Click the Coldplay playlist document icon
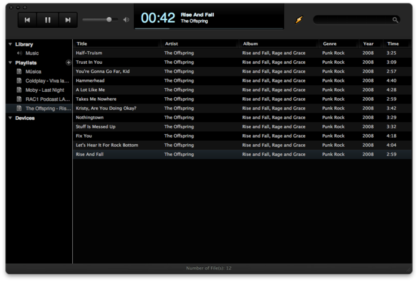The width and height of the screenshot is (418, 282). [19, 80]
